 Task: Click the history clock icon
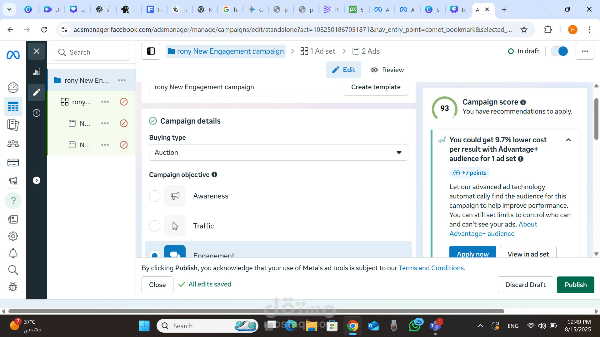(x=37, y=113)
